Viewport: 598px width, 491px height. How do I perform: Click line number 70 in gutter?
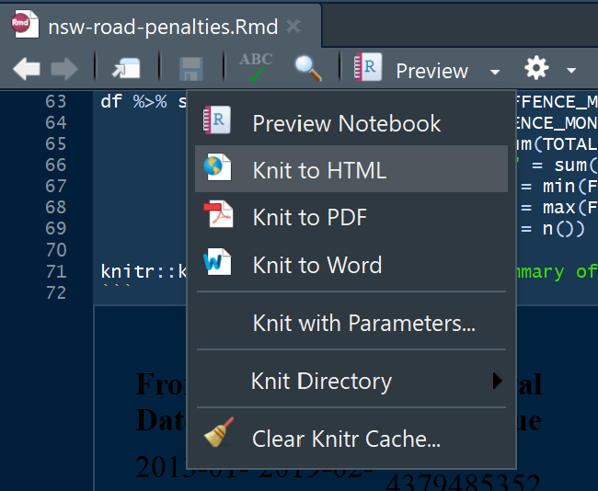pos(56,250)
